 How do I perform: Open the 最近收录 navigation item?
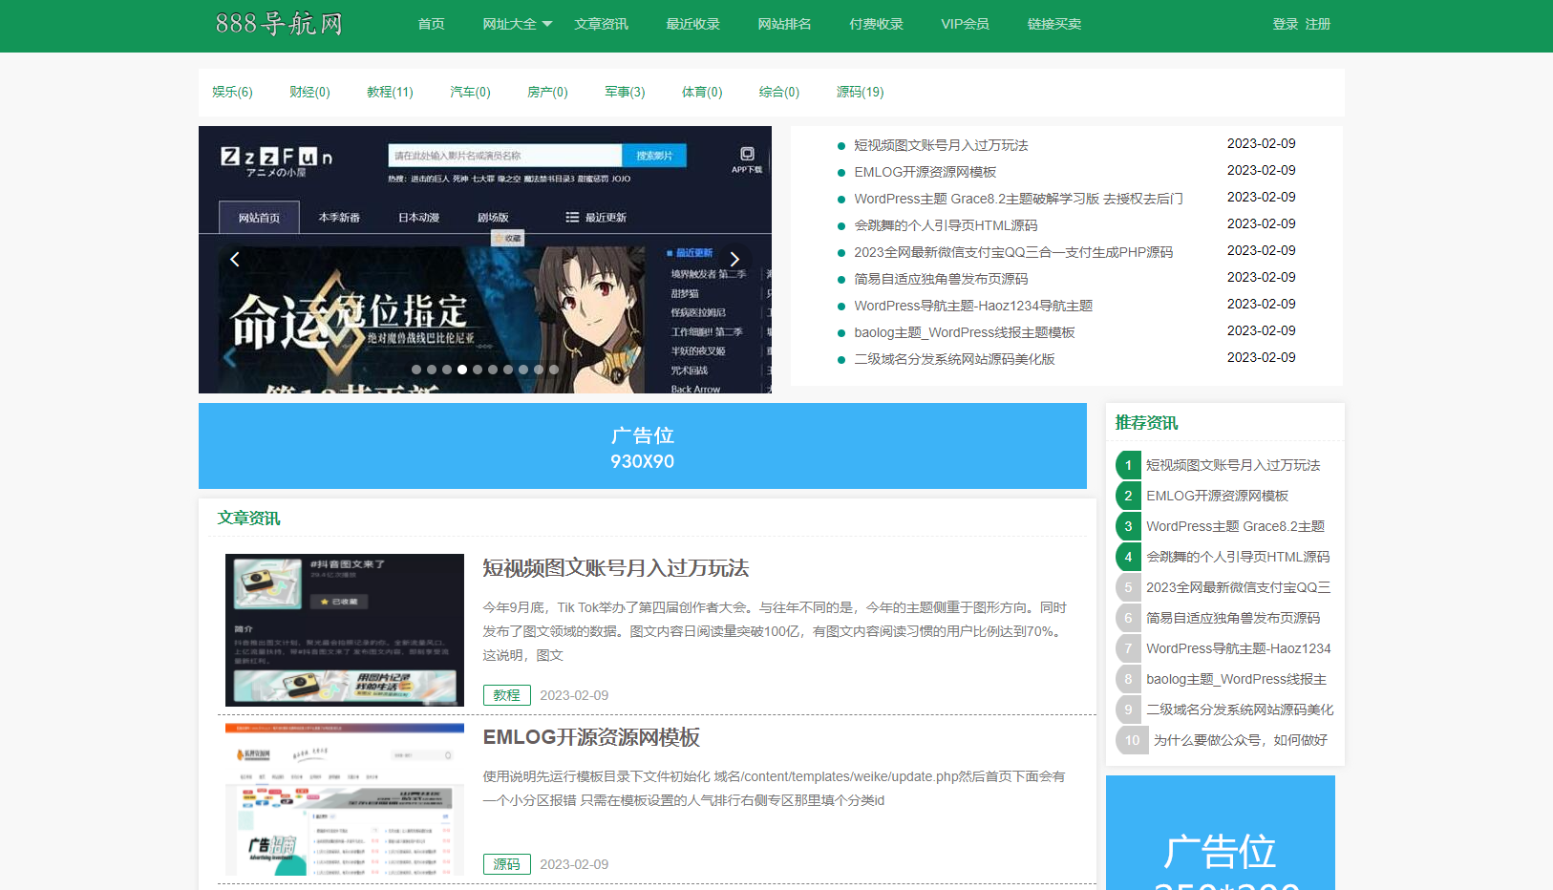692,24
